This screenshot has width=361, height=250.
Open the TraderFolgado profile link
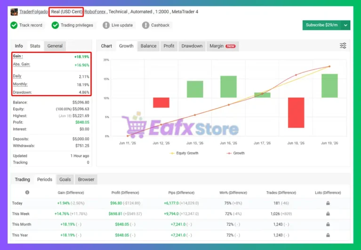pyautogui.click(x=33, y=12)
